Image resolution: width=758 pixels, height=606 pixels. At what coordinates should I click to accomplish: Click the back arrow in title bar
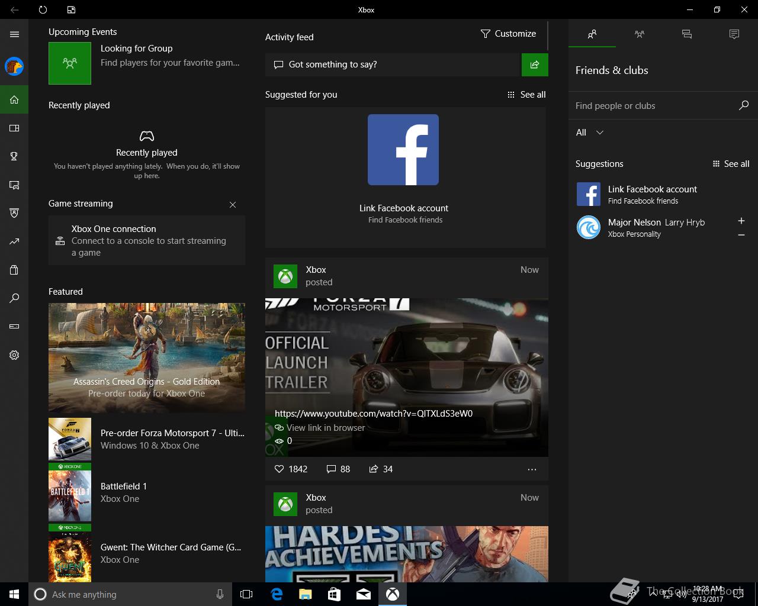(x=14, y=9)
